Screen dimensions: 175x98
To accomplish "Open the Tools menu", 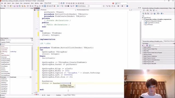I will 32,3.
